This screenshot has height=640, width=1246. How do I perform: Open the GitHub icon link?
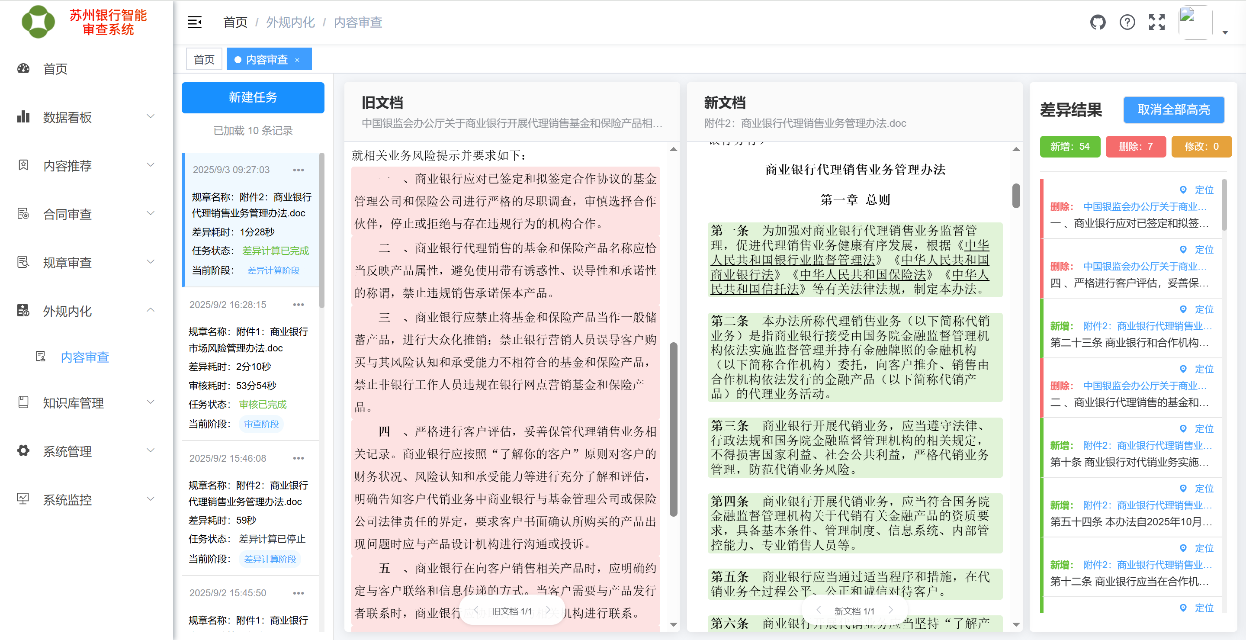pyautogui.click(x=1098, y=22)
